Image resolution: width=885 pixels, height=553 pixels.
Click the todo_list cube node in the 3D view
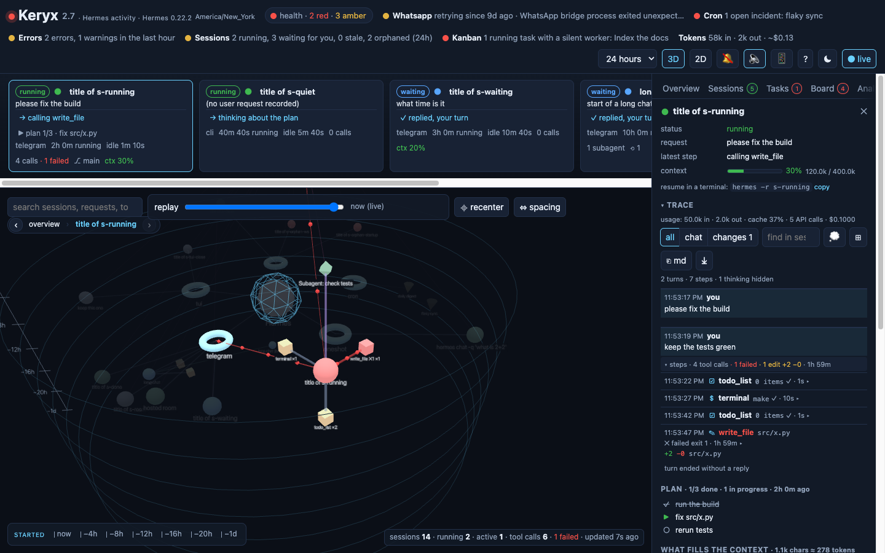coord(325,416)
